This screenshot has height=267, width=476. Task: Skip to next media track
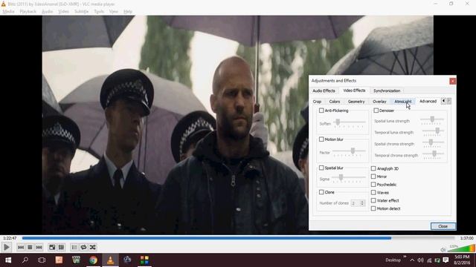pyautogui.click(x=39, y=247)
